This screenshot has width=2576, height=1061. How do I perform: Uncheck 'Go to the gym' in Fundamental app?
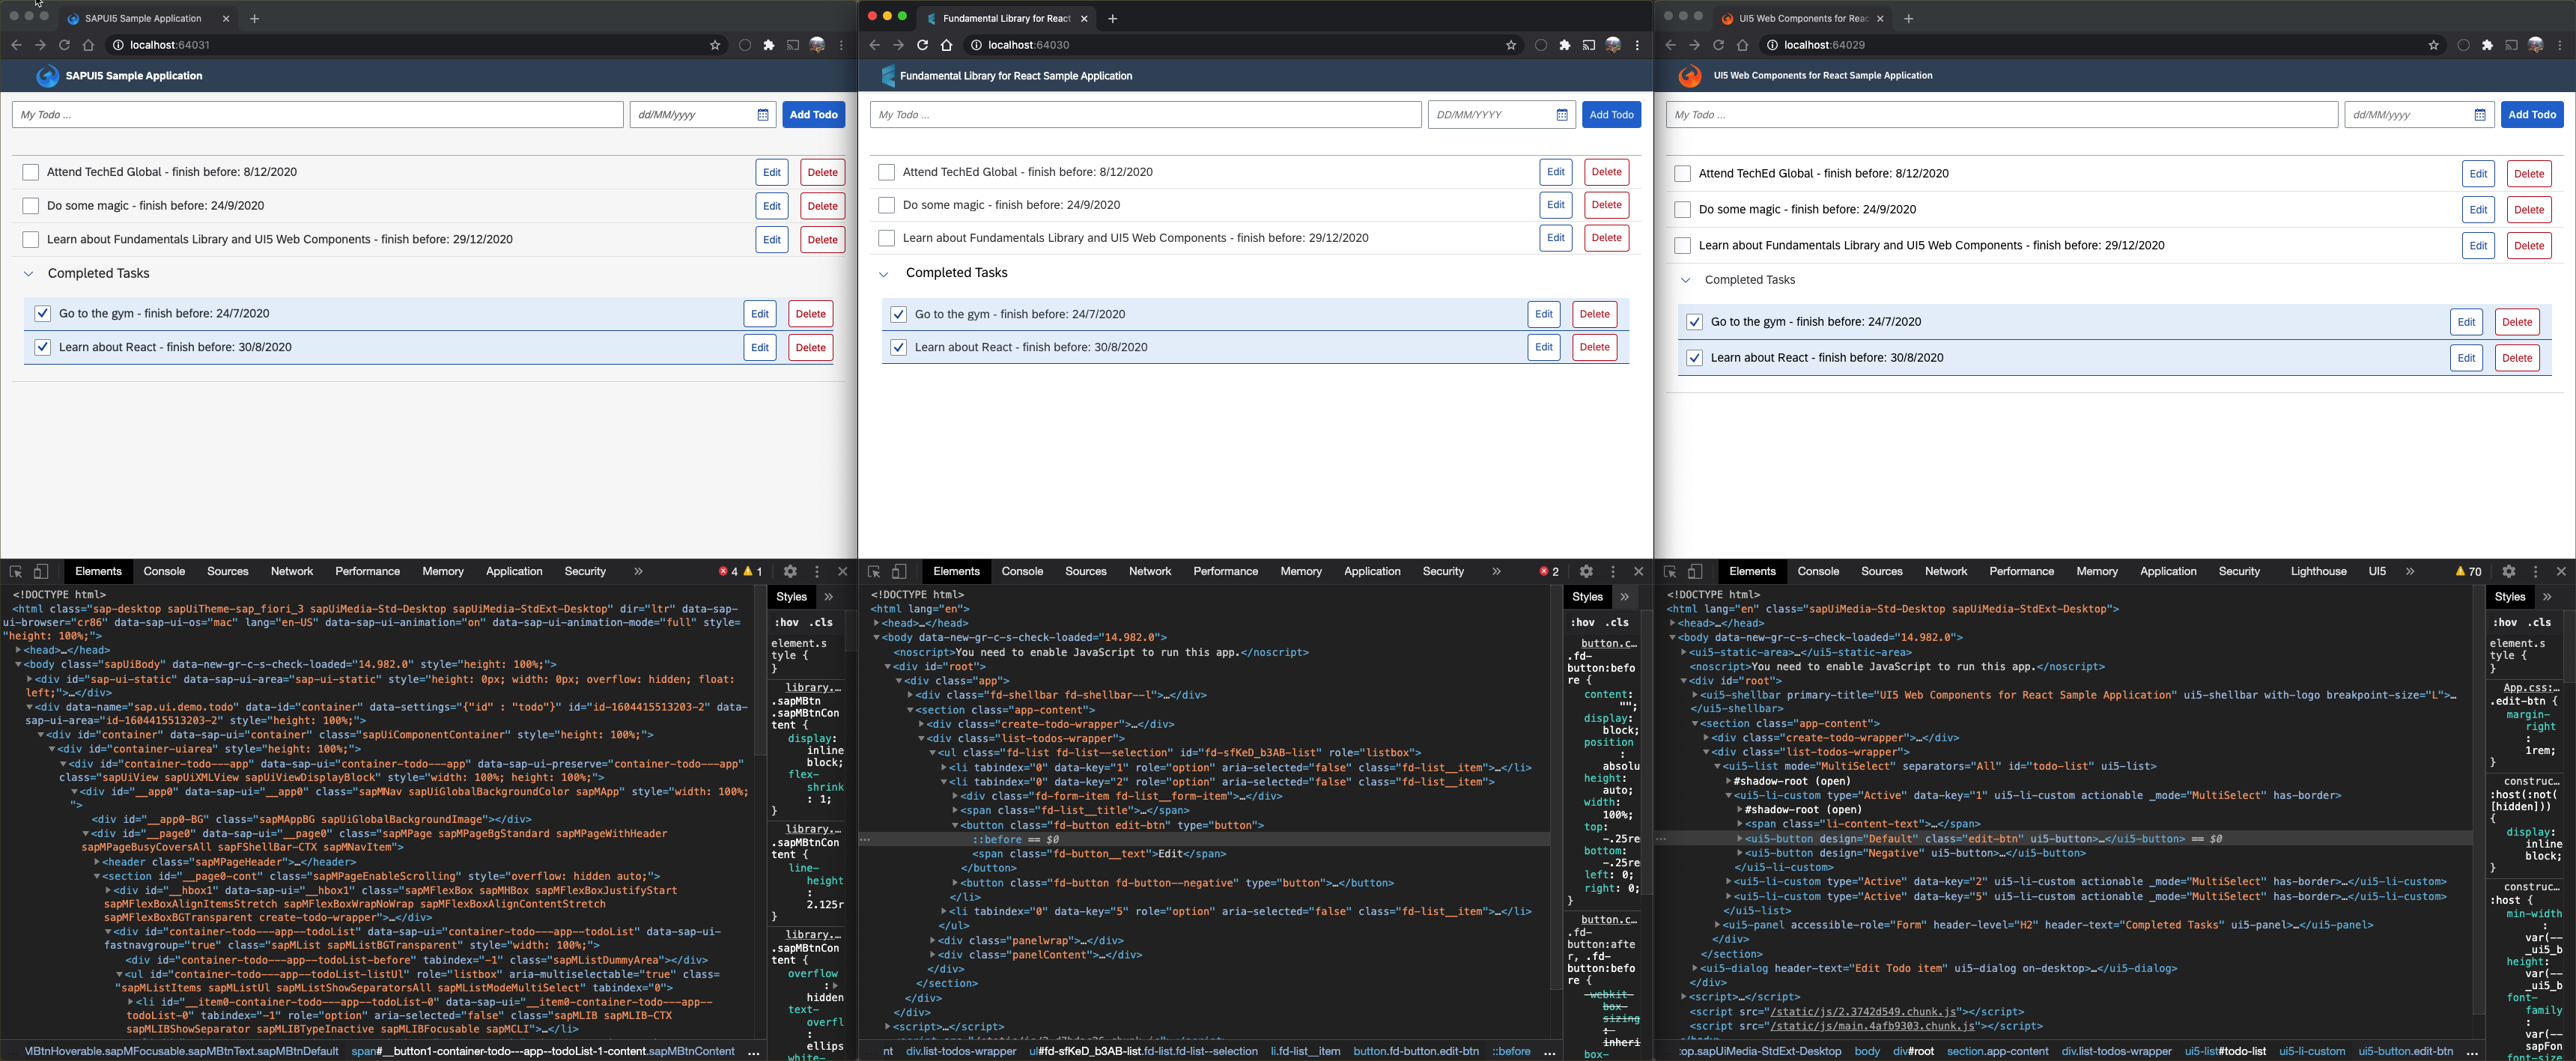pos(898,314)
